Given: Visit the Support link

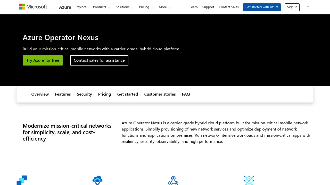Looking at the screenshot, I should click(208, 7).
